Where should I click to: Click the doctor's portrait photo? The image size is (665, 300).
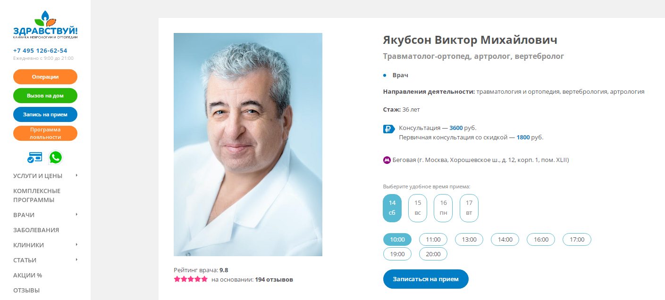click(x=248, y=145)
